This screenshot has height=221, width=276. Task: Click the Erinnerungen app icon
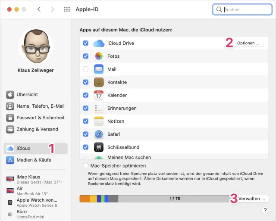[99, 108]
